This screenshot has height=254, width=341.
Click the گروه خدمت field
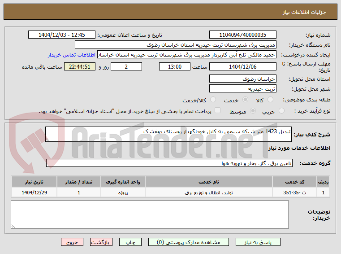point(169,163)
